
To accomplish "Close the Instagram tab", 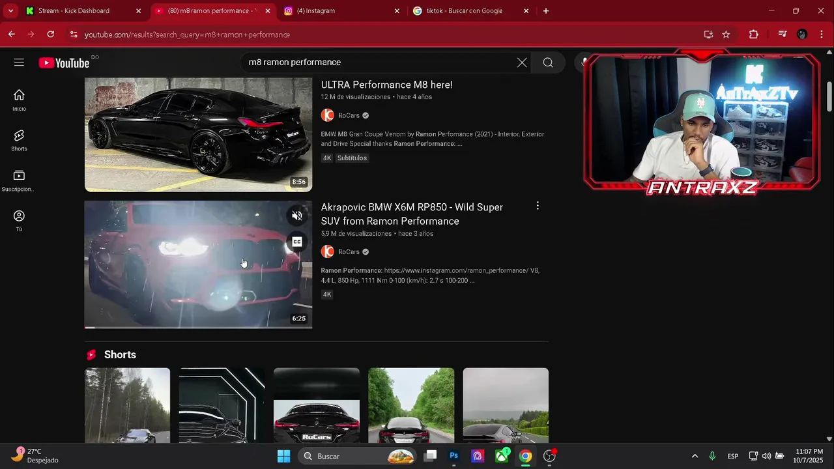I will (x=397, y=11).
